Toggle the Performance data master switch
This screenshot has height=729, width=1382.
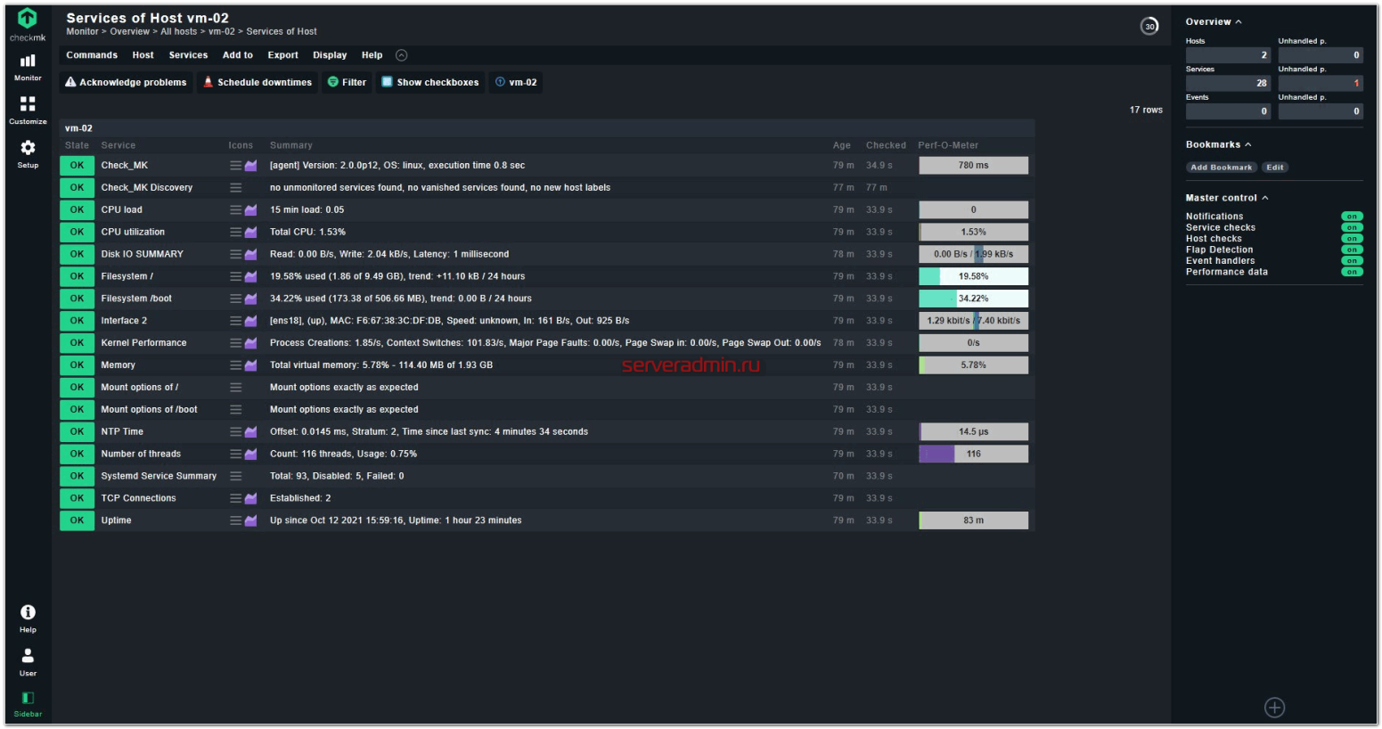tap(1352, 272)
